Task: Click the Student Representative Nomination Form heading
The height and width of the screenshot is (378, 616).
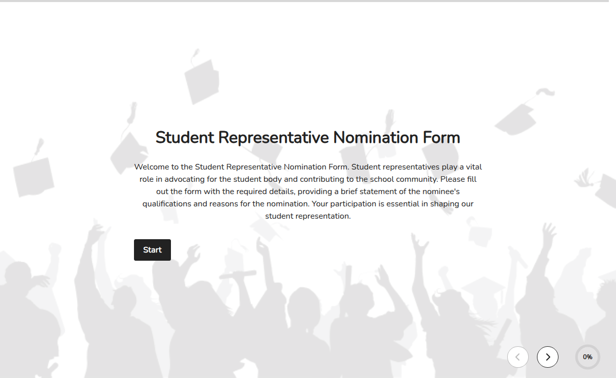Action: click(x=307, y=137)
